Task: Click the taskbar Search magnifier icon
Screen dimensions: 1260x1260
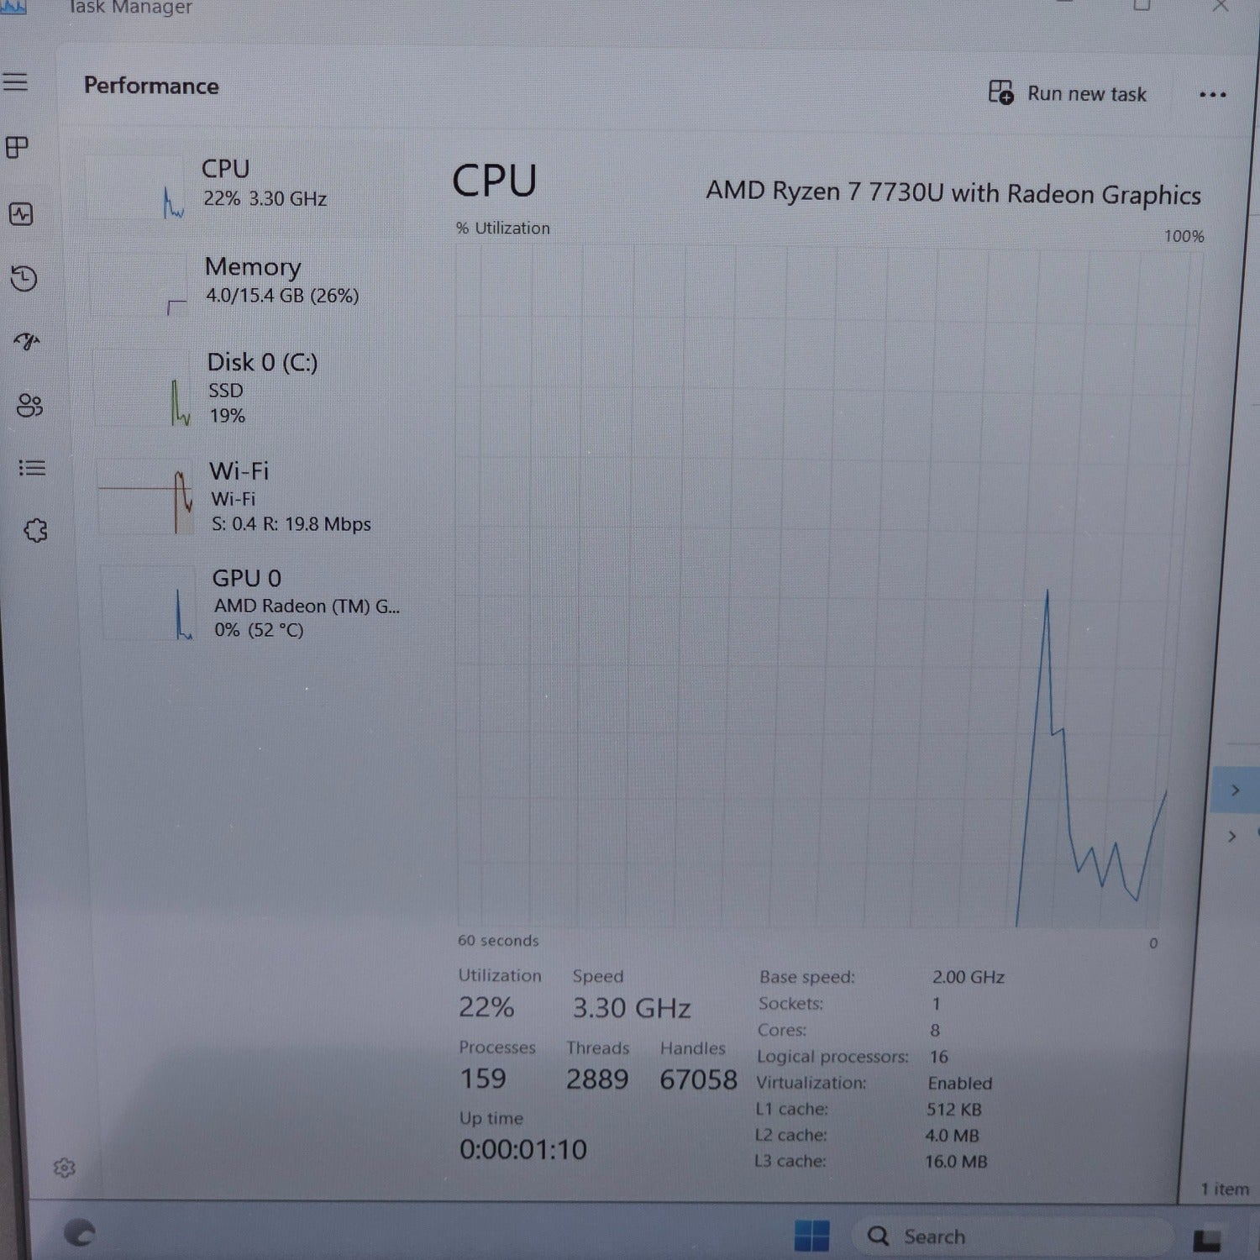Action: (x=878, y=1236)
